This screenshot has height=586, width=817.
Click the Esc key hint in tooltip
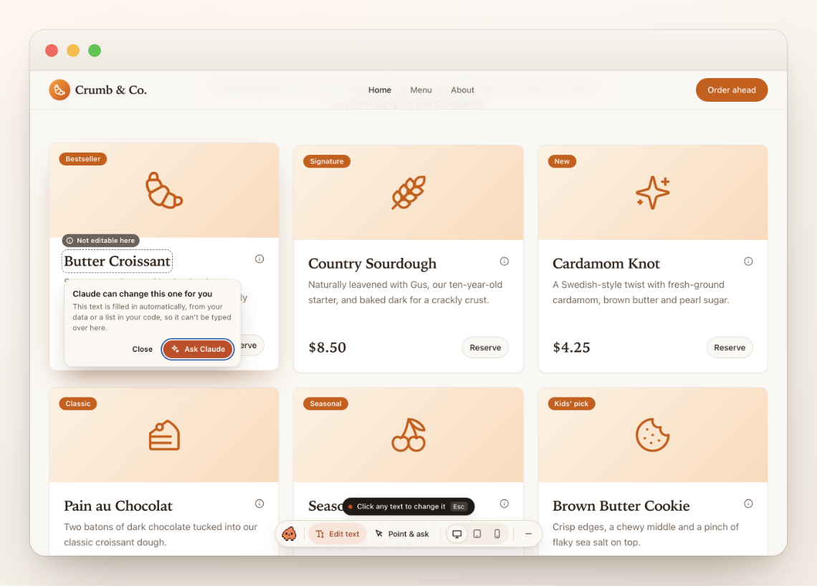click(x=459, y=506)
